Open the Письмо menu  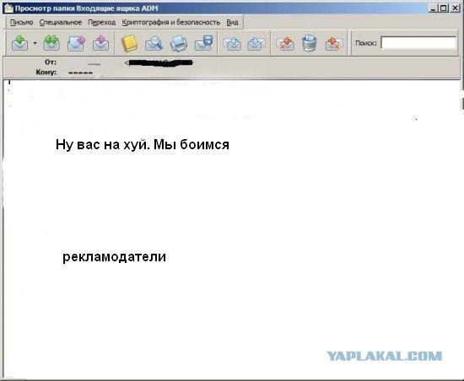(x=21, y=23)
